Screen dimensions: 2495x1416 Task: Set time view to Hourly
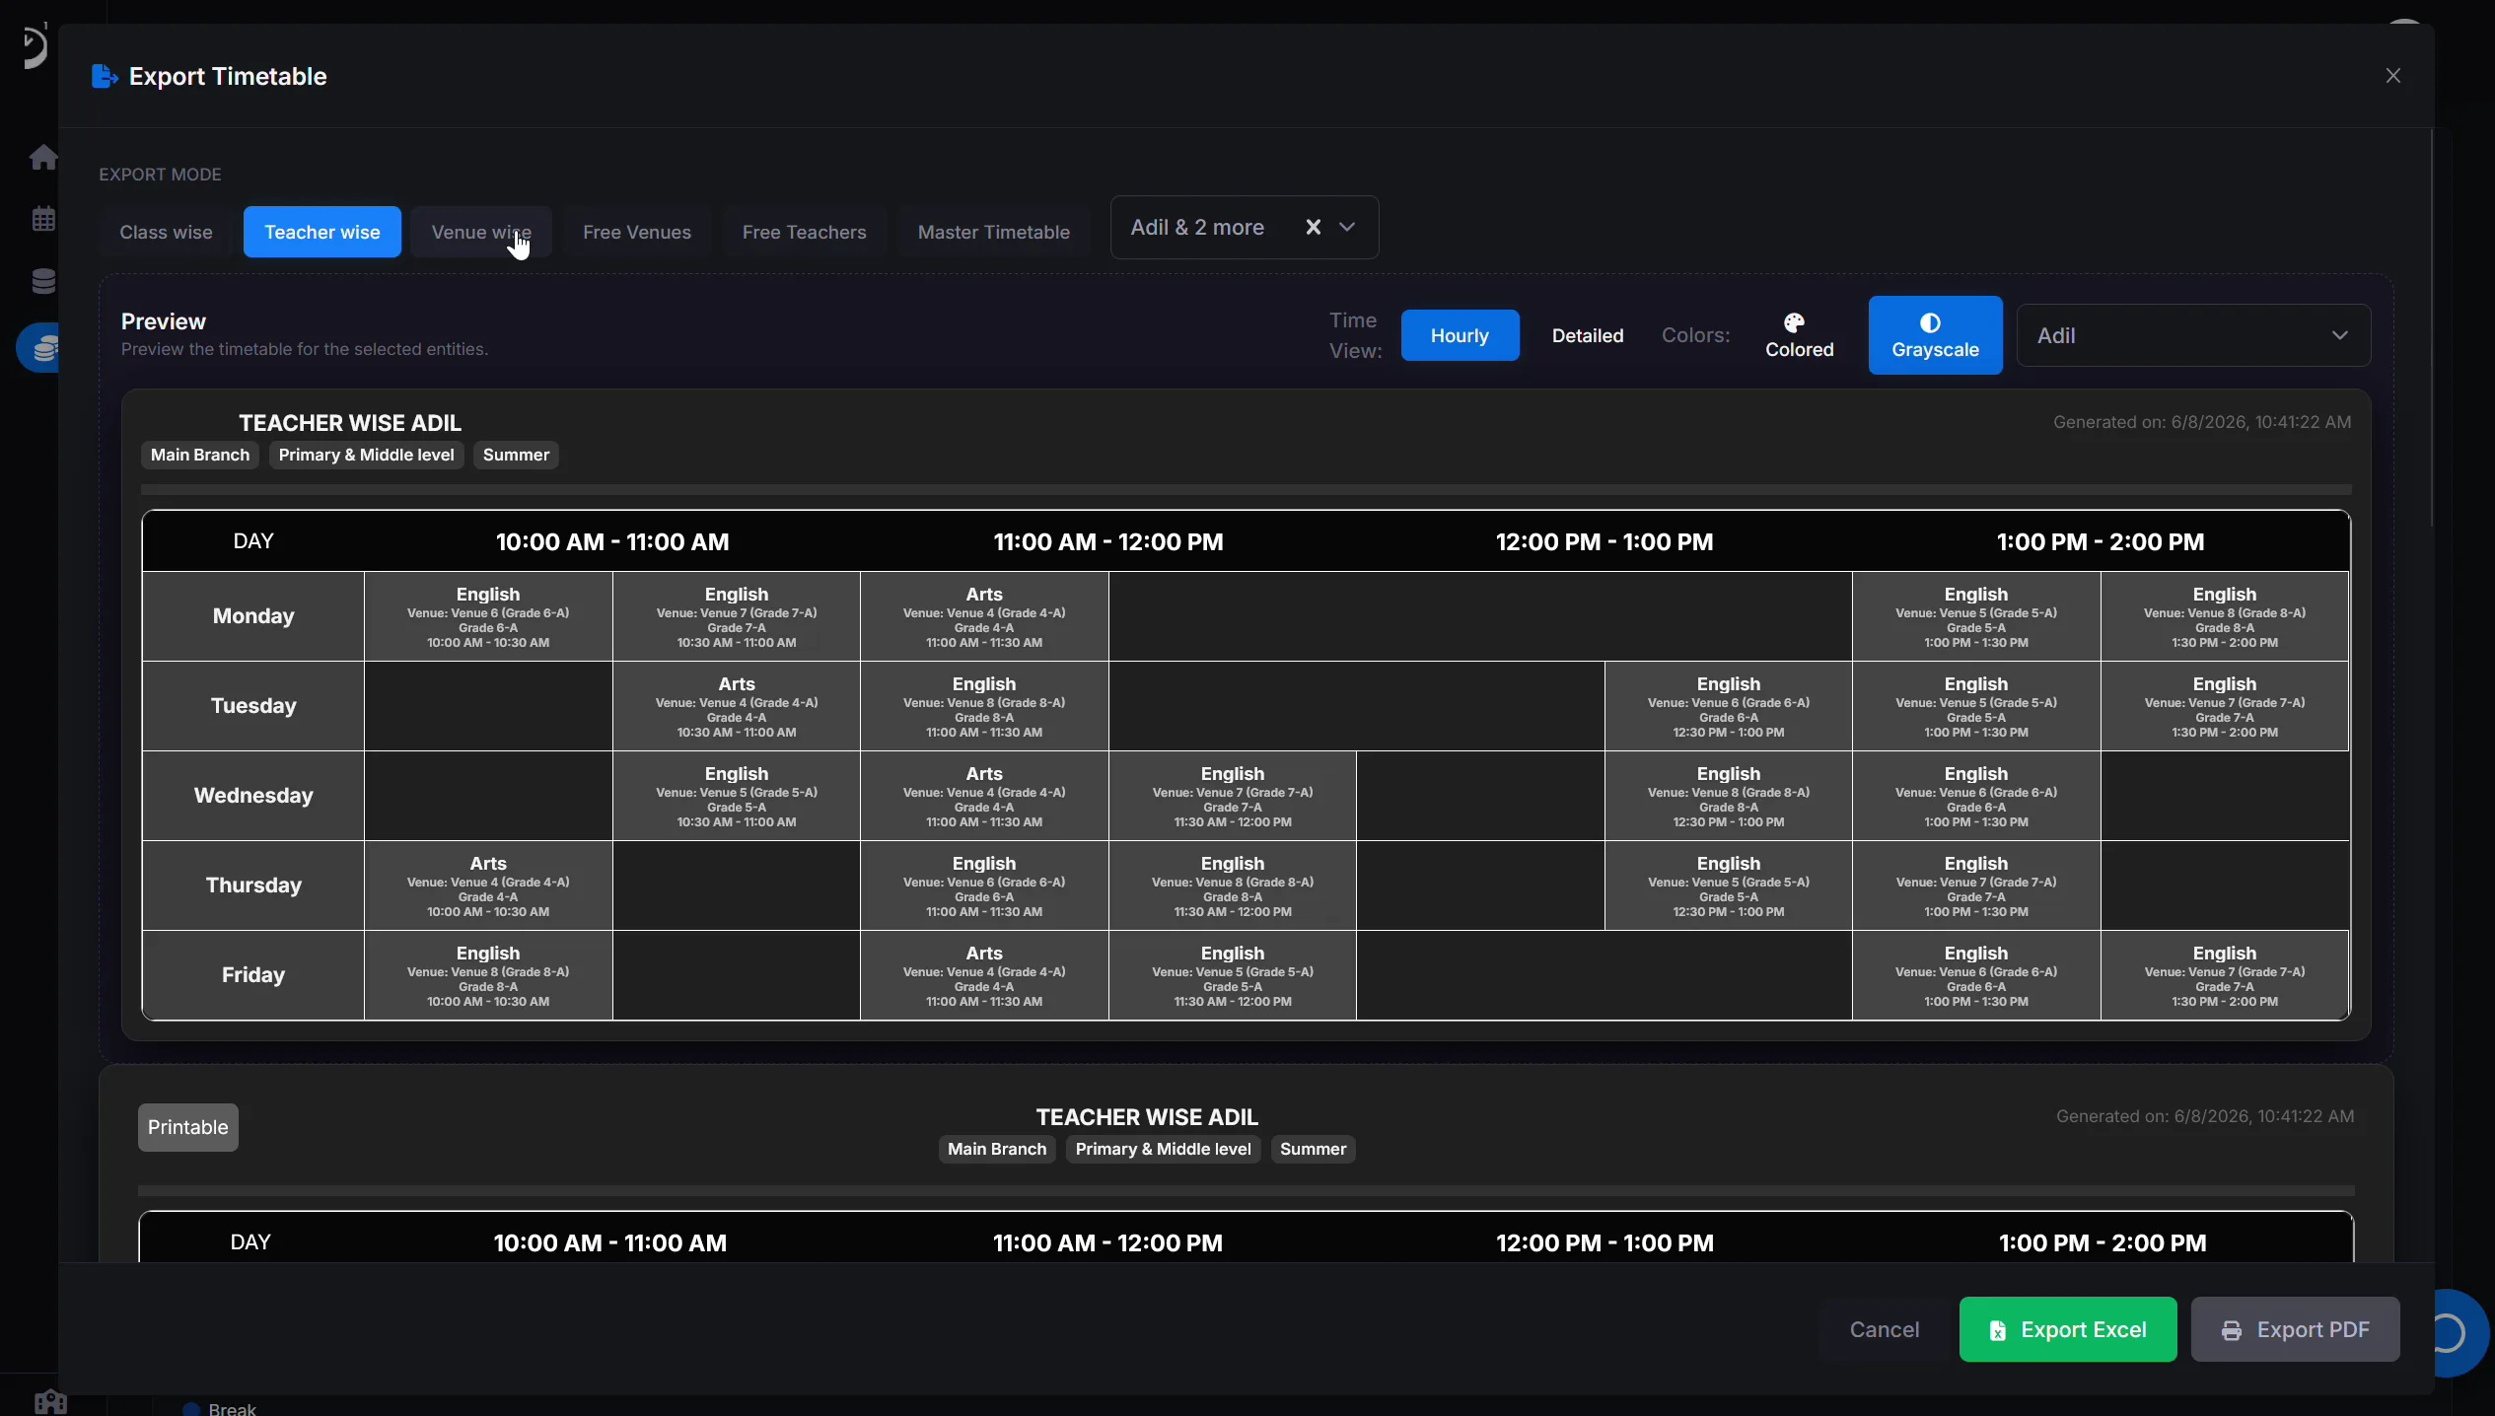1460,335
